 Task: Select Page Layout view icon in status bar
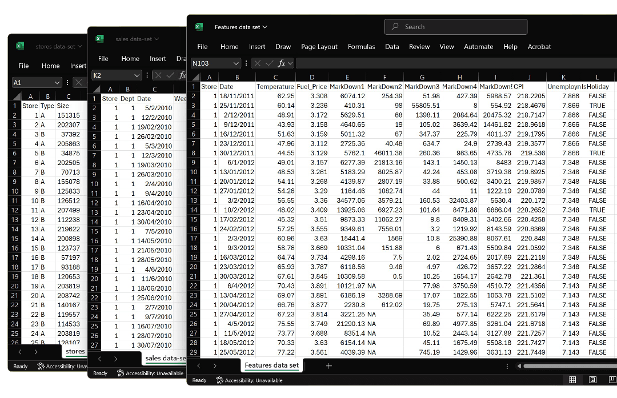[x=592, y=380]
